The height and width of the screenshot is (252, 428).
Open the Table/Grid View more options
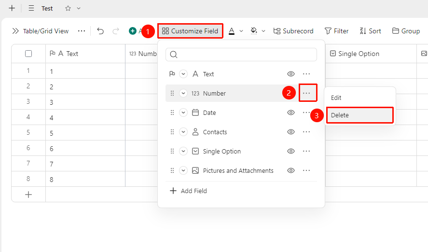click(82, 31)
